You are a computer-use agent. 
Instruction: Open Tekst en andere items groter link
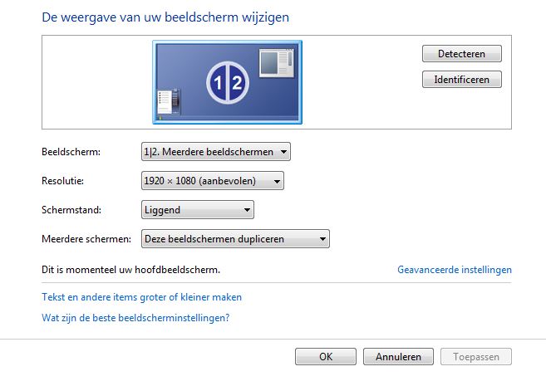(x=141, y=297)
